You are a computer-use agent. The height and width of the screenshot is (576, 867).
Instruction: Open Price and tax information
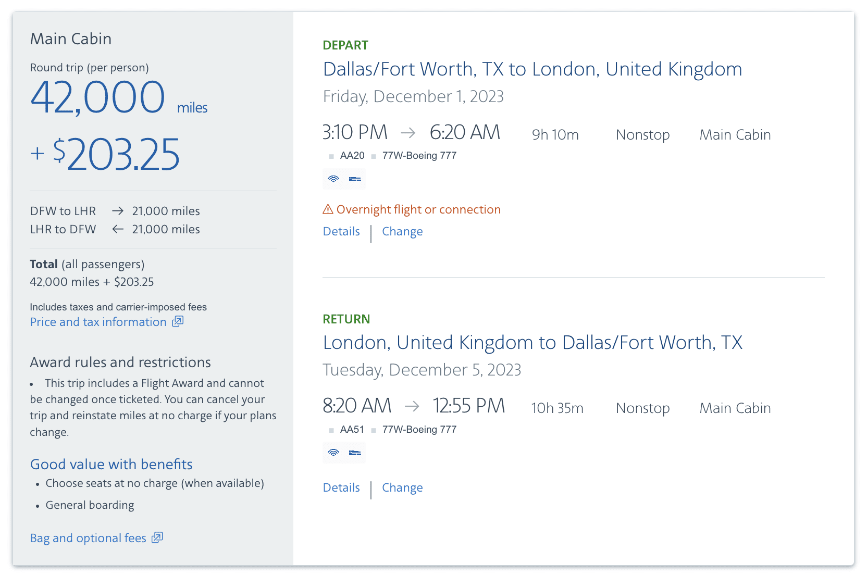[98, 321]
